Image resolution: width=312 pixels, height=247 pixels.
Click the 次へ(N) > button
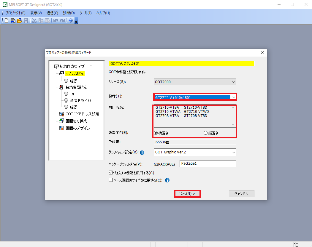(x=187, y=194)
